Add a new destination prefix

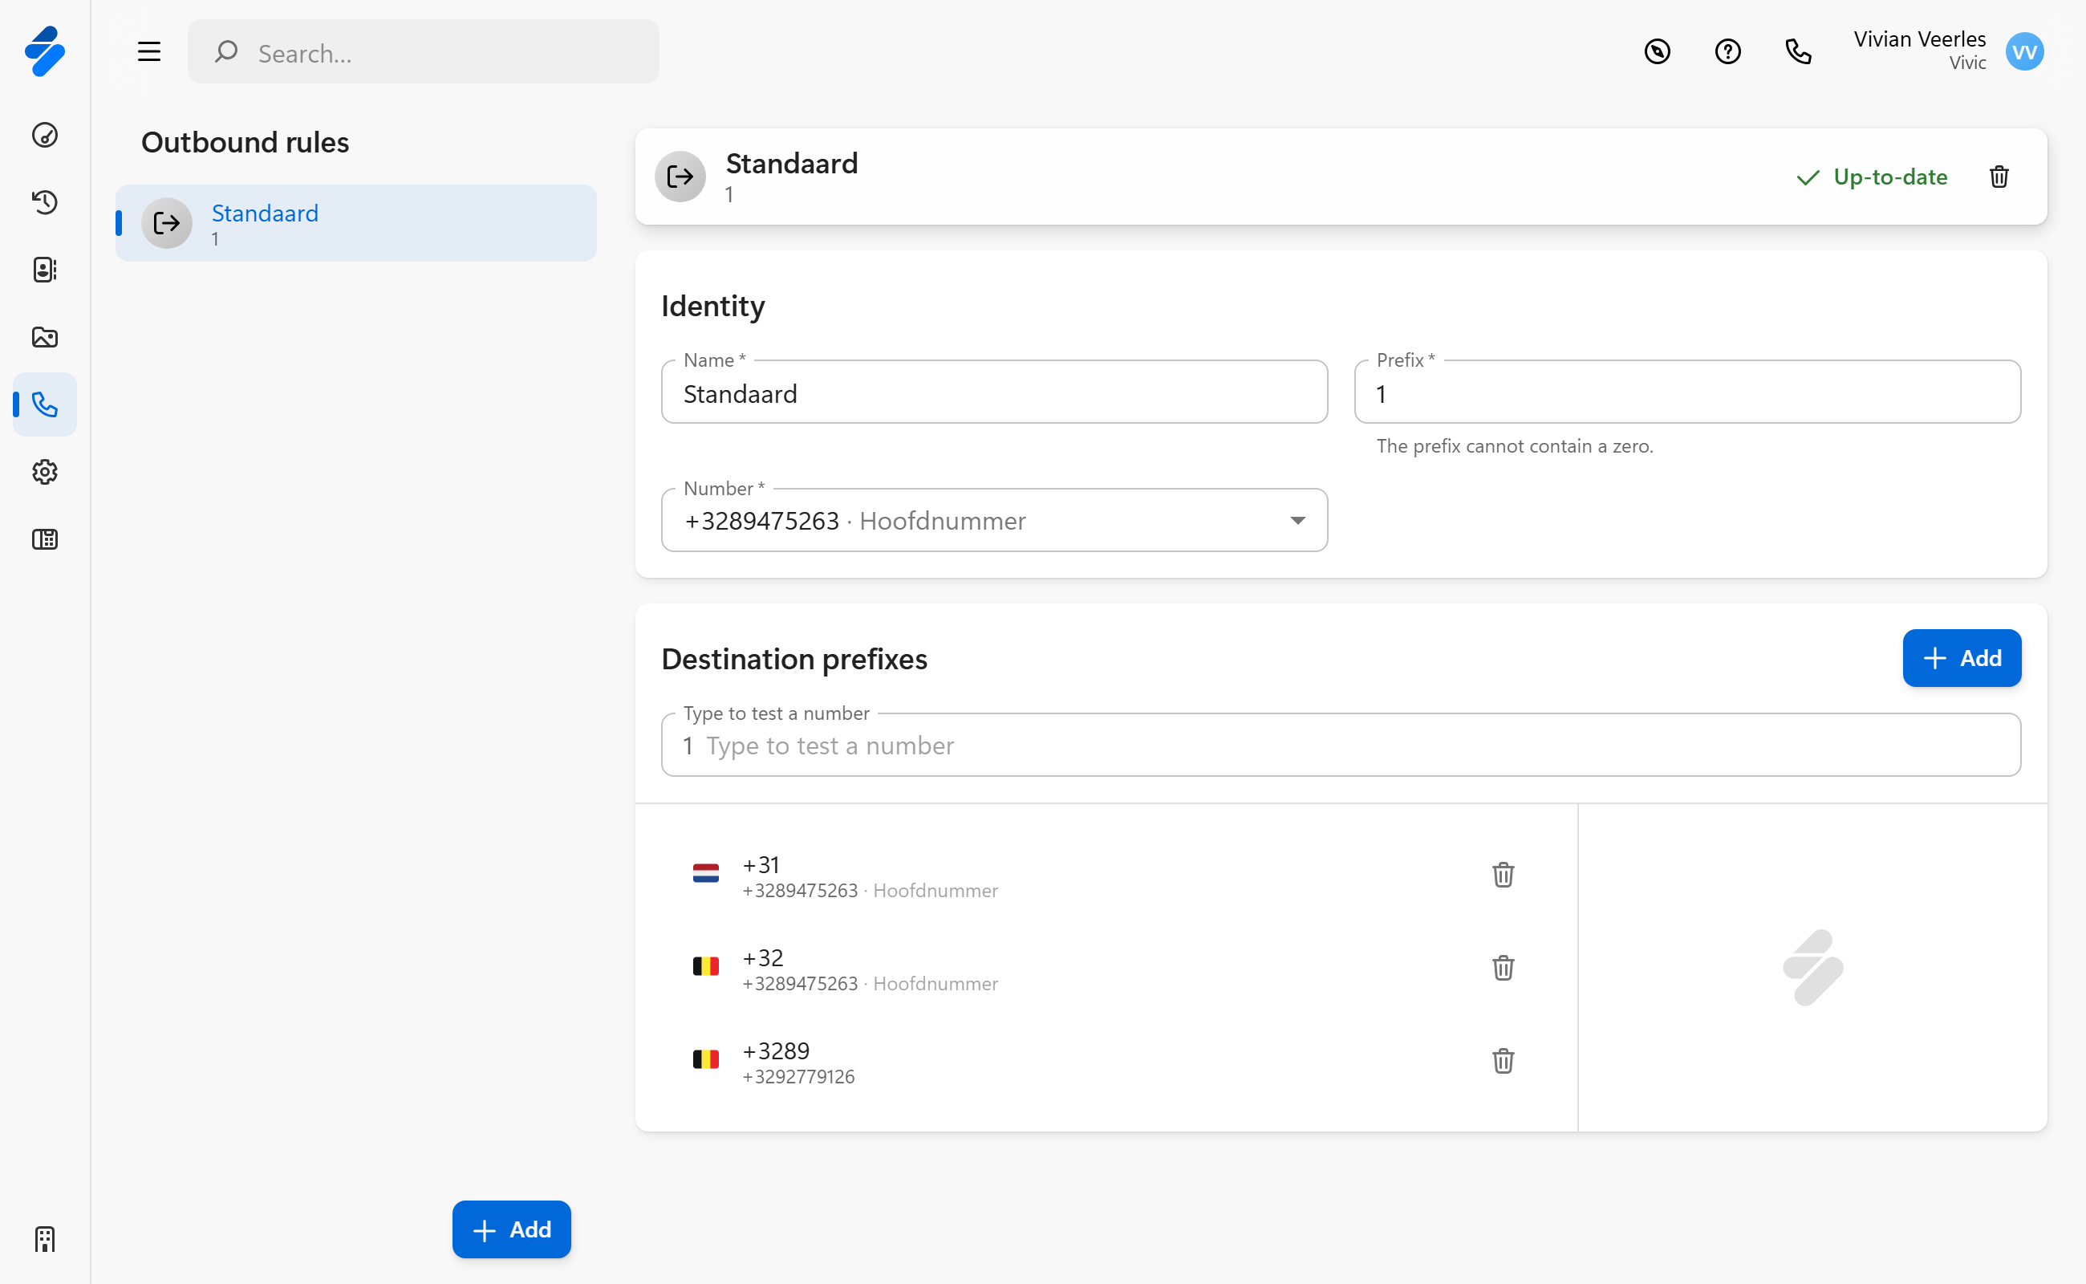1961,658
